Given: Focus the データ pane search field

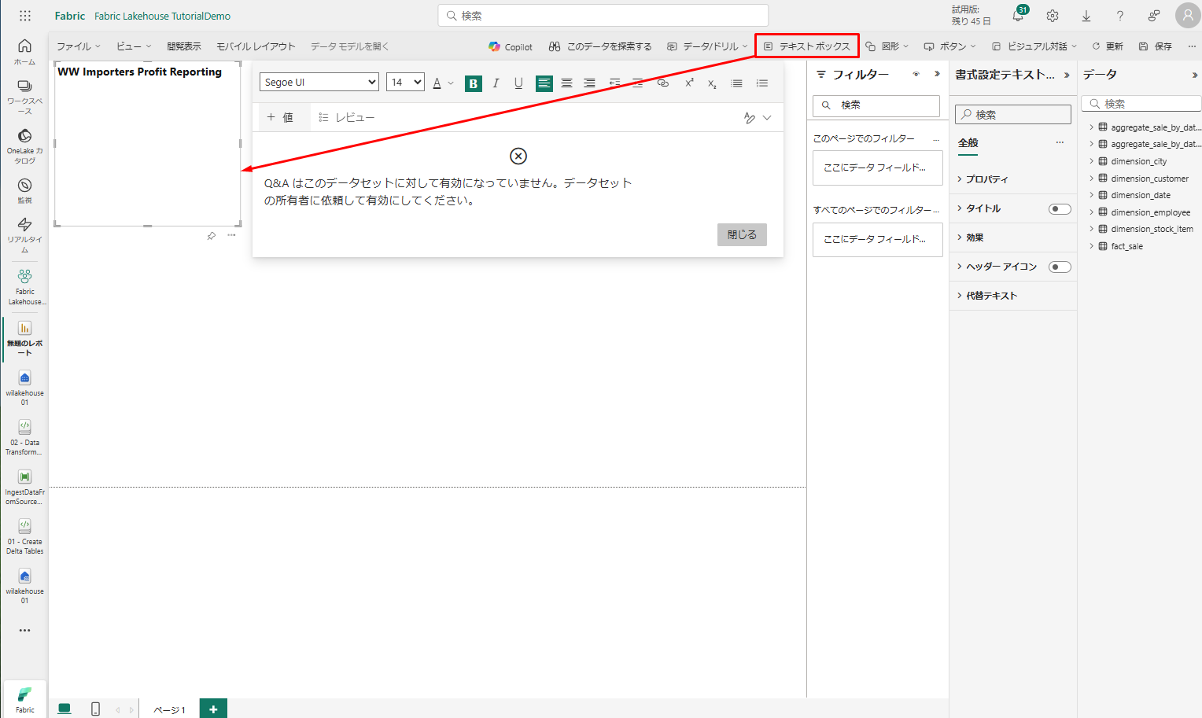Looking at the screenshot, I should [x=1141, y=104].
